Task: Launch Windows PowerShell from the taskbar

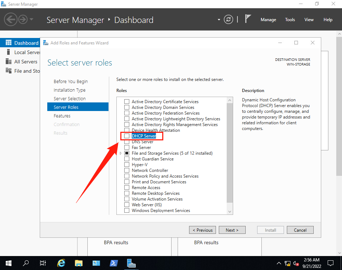Action: tap(114, 263)
